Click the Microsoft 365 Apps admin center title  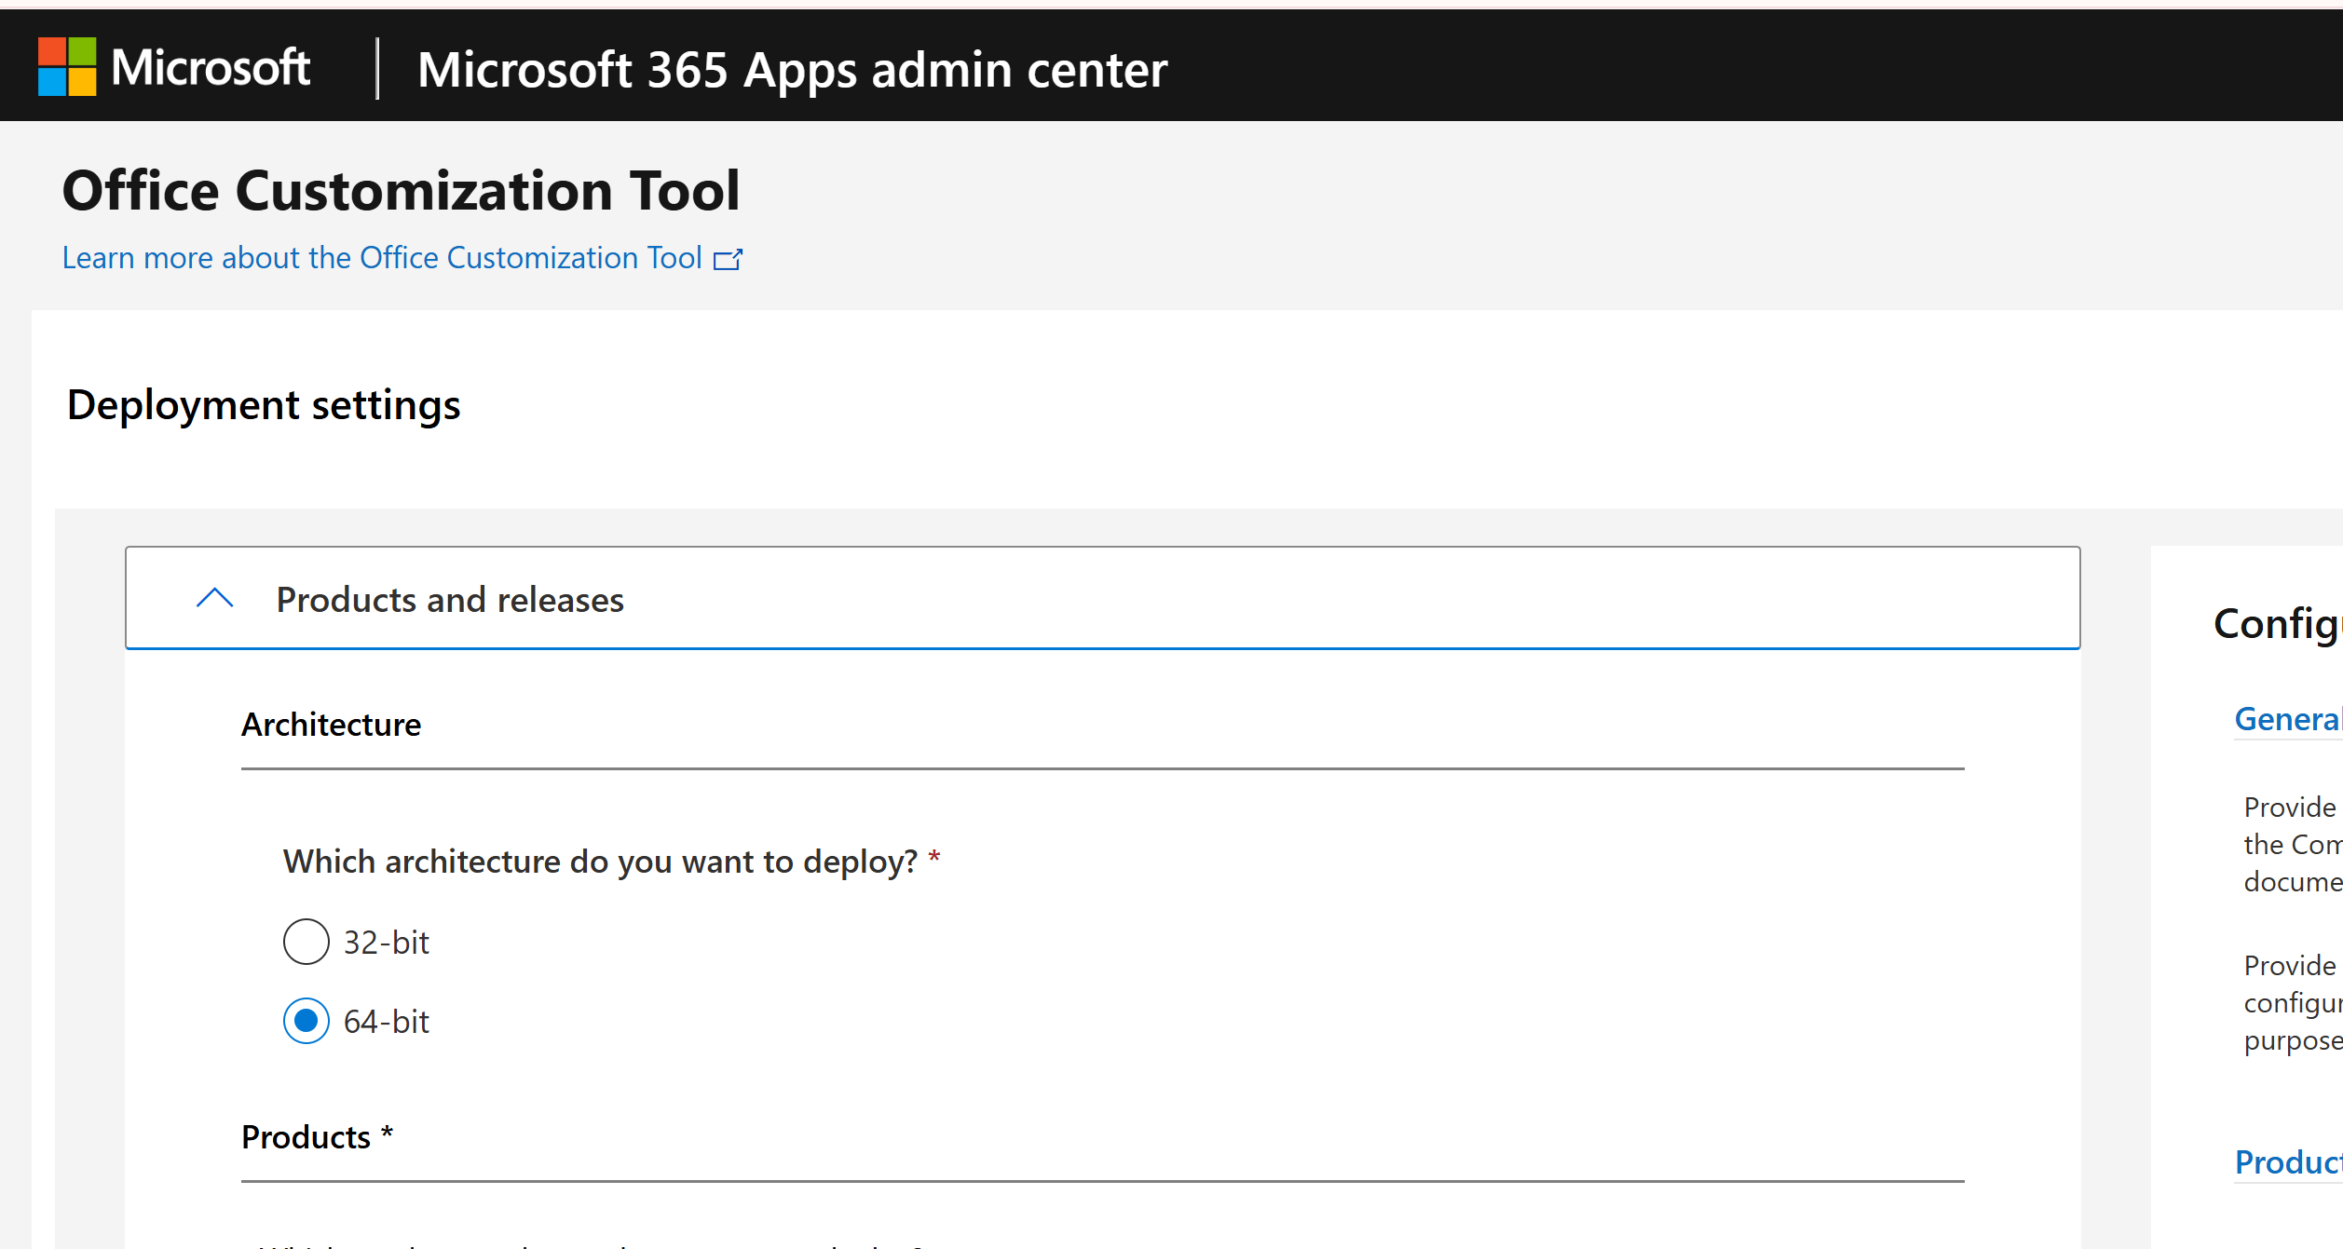pos(792,70)
